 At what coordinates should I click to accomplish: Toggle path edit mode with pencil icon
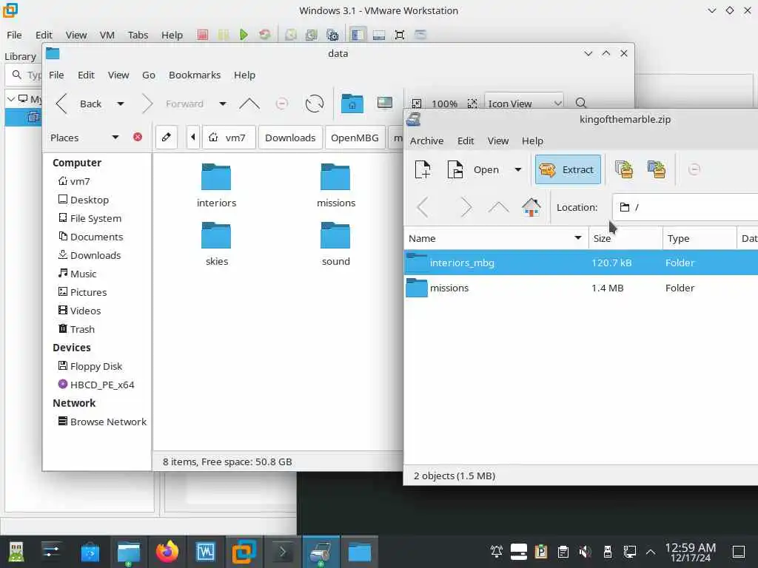click(167, 138)
